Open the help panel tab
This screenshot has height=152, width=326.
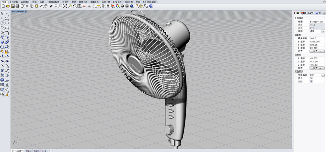(318, 13)
